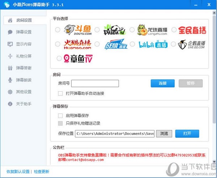
Task: Click the gear icon for other settings
Action: pyautogui.click(x=10, y=92)
